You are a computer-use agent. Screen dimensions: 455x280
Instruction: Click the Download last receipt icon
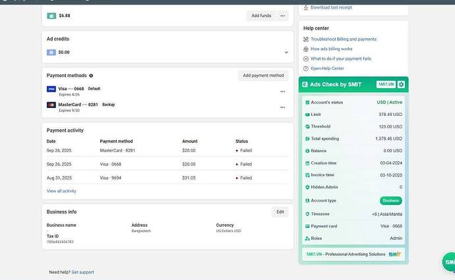pos(305,7)
